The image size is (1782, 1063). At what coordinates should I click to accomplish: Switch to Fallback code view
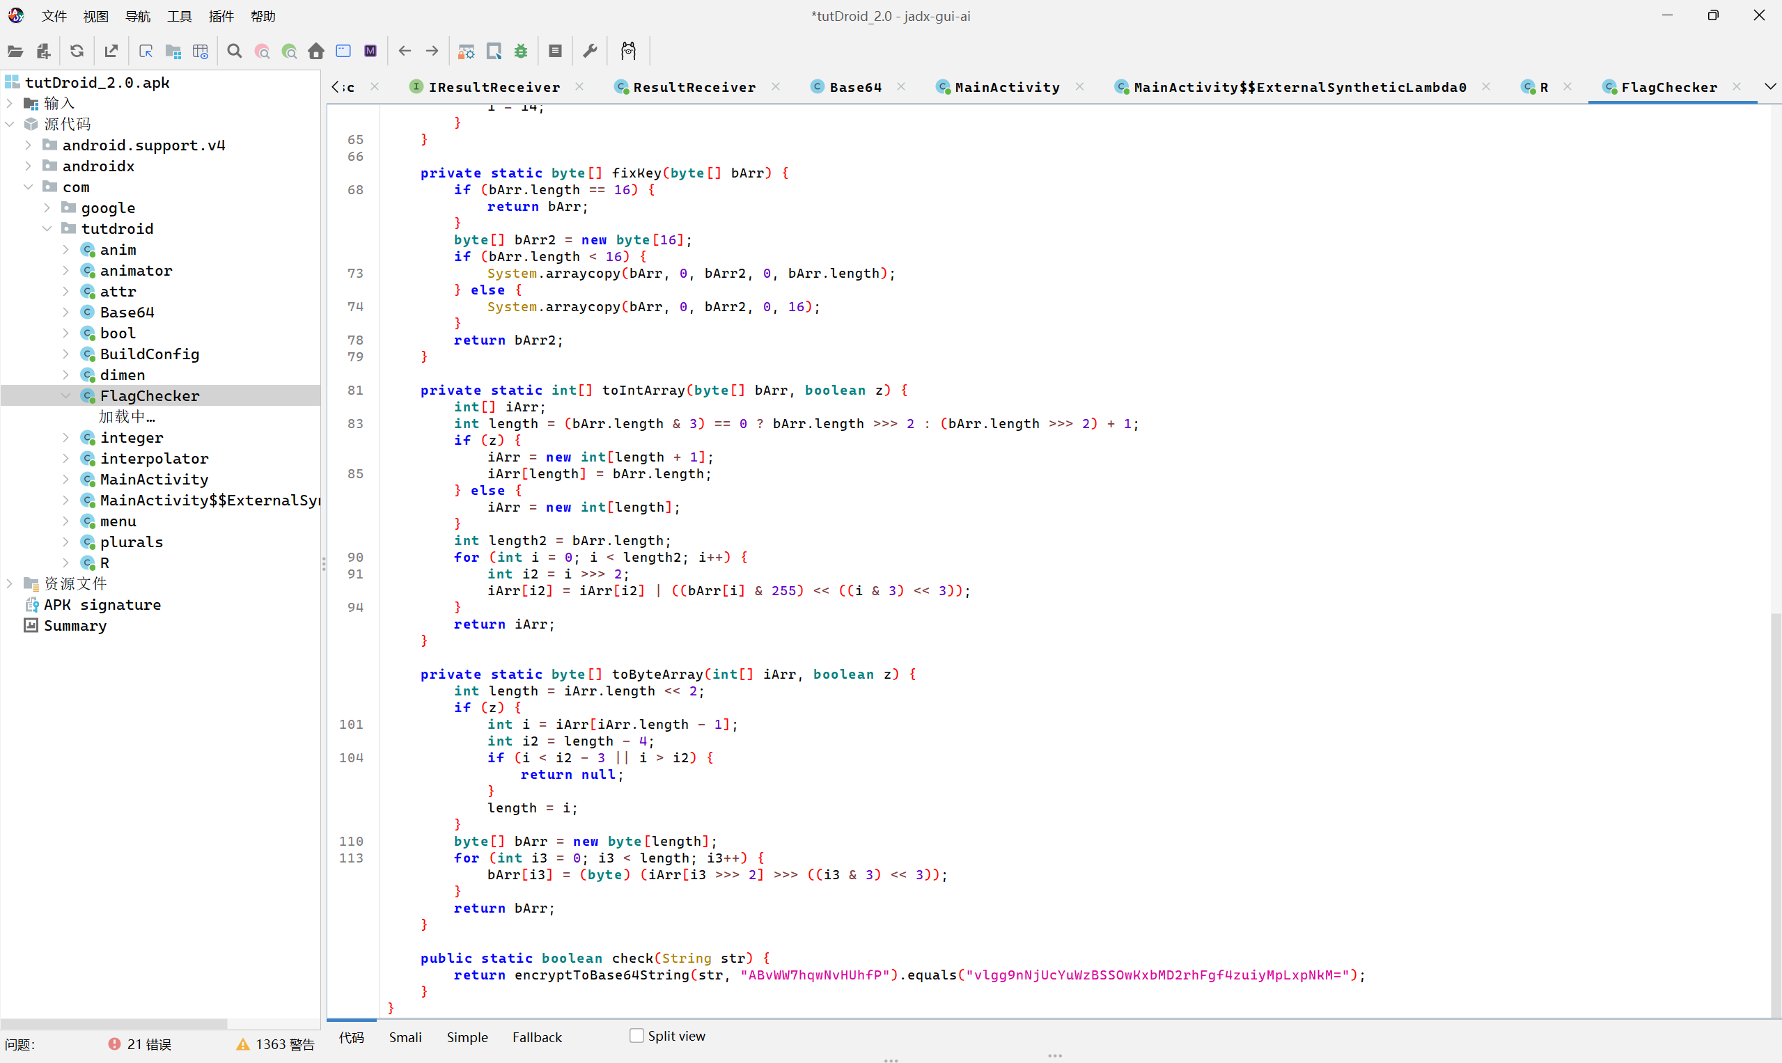pos(537,1037)
